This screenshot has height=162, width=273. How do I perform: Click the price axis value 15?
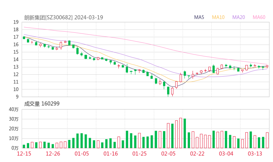(x=16, y=52)
